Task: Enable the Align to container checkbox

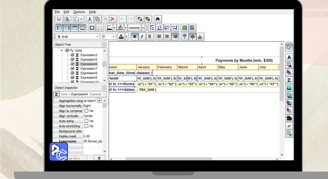Action: (86, 111)
